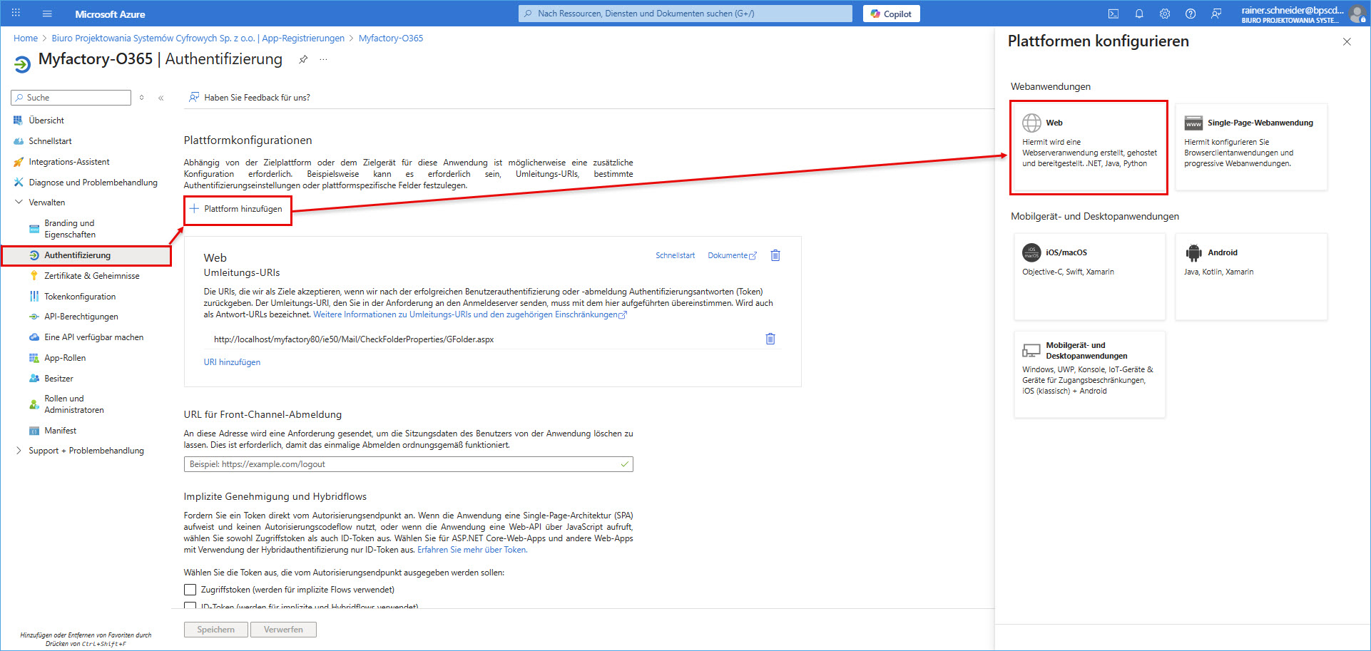The image size is (1371, 651).
Task: Click the Speichern button
Action: [216, 630]
